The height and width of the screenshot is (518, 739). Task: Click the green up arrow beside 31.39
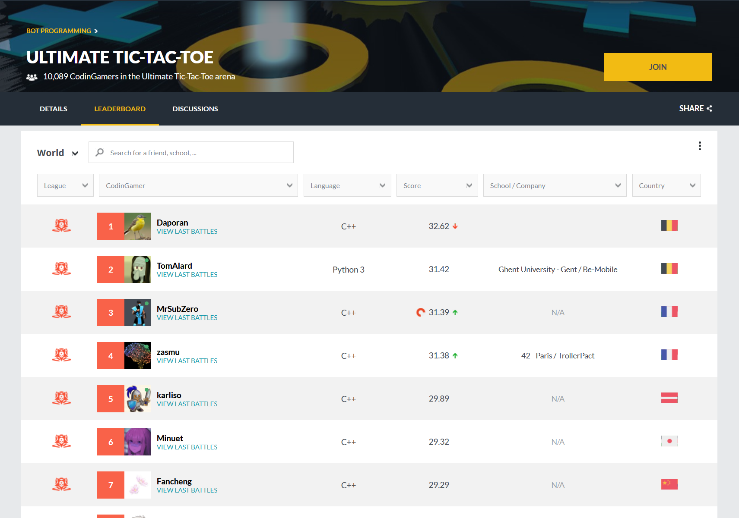tap(455, 312)
